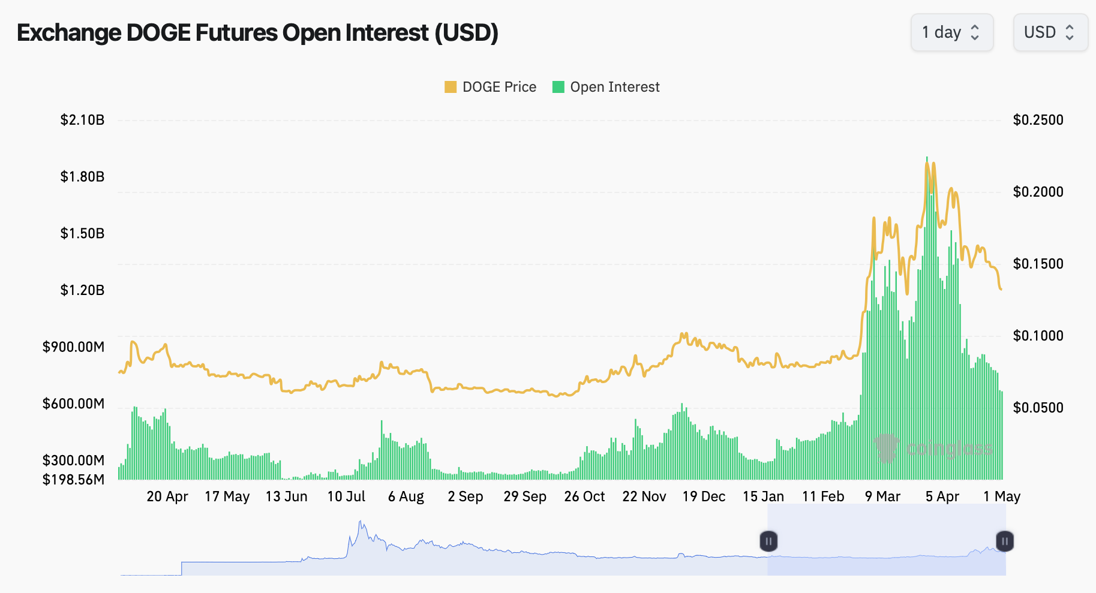1096x593 pixels.
Task: Click the chart title text
Action: point(257,33)
